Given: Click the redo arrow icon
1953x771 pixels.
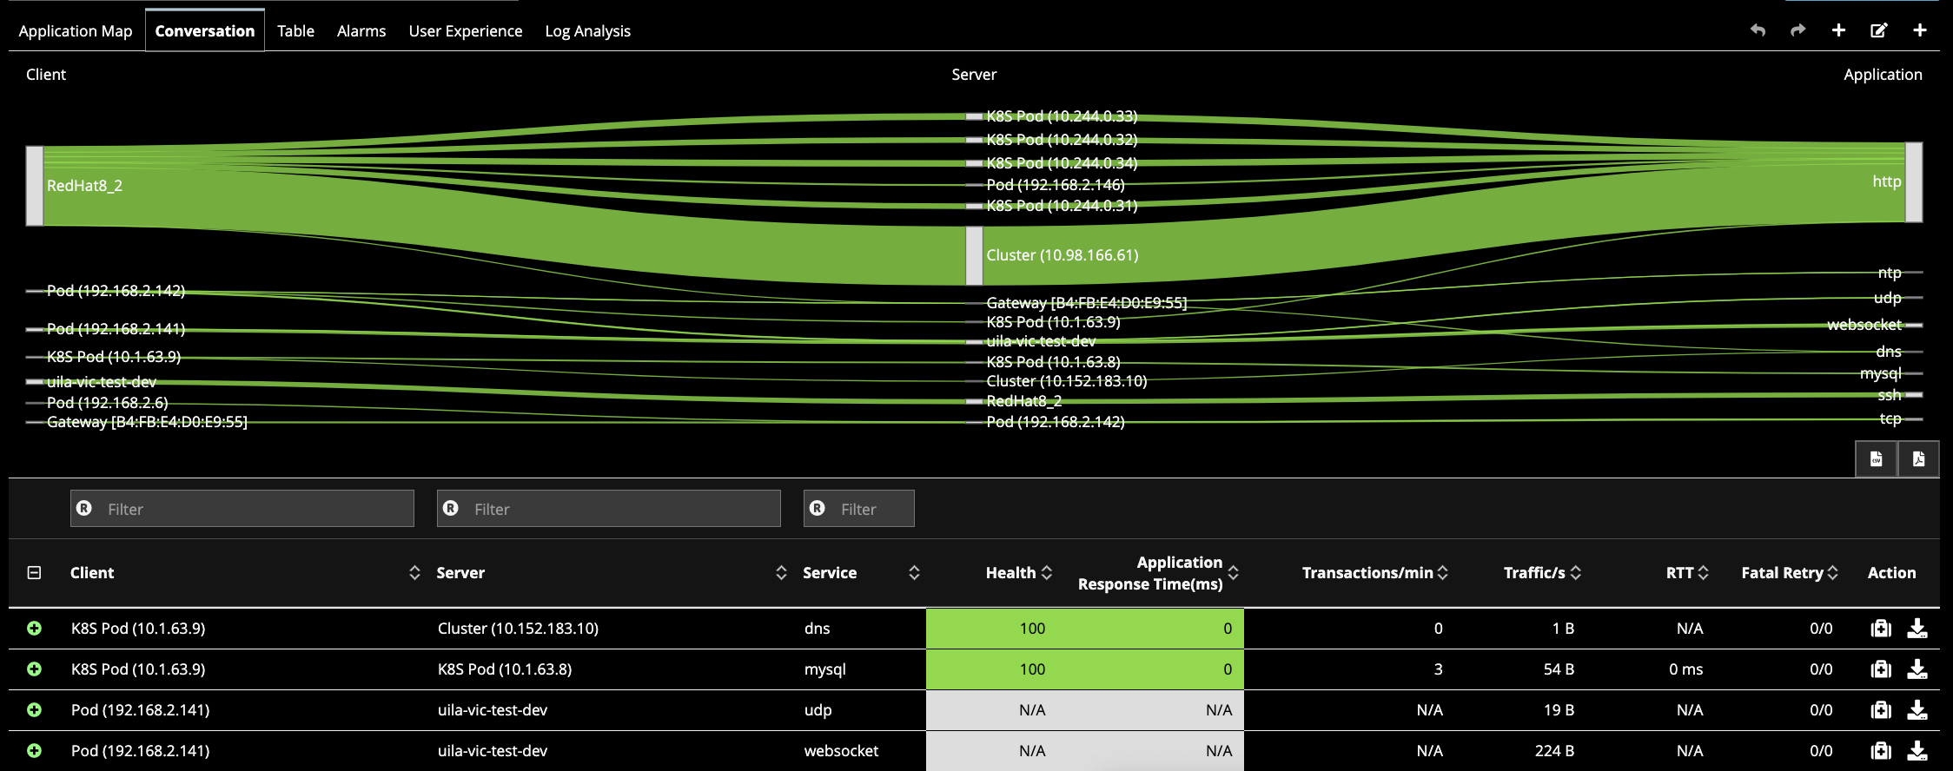Looking at the screenshot, I should tap(1797, 30).
